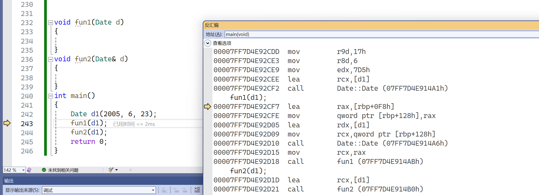The height and width of the screenshot is (195, 539).
Task: Expand the 查看选项 viewing options chevron
Action: [208, 43]
